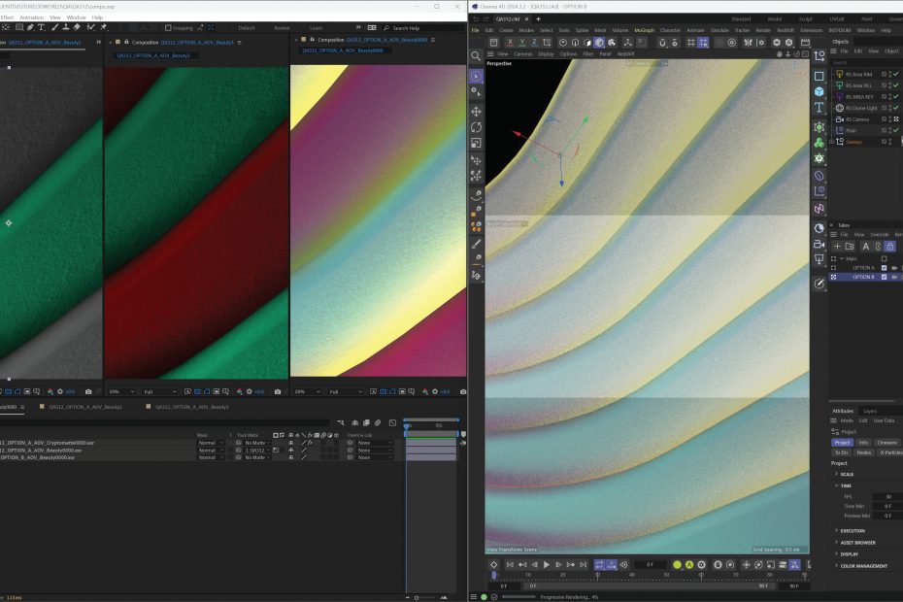Toggle the X axis lock in Cinema 4D
The height and width of the screenshot is (602, 903).
coord(510,42)
